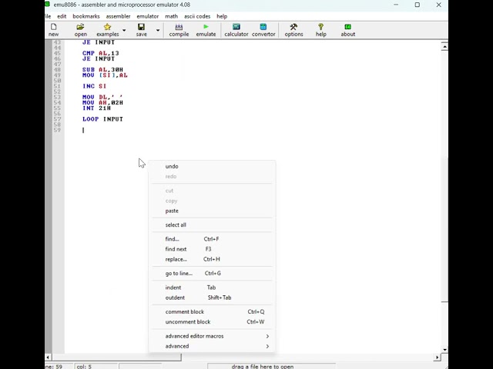
Task: Minimize the emu8086 window
Action: click(396, 5)
